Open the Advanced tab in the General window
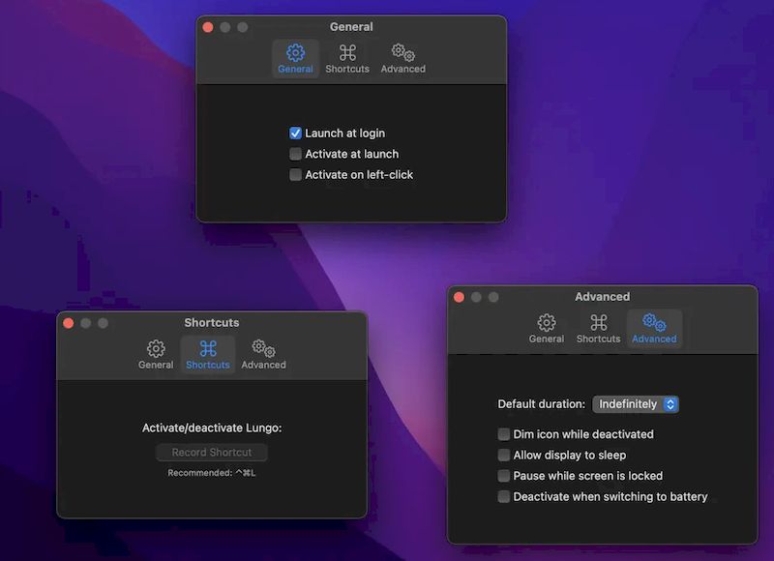This screenshot has width=774, height=561. click(x=402, y=59)
